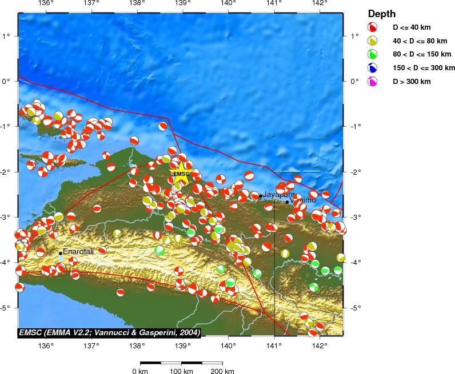Click the green beachball legend icon for 80–150 km
This screenshot has width=455, height=374.
pyautogui.click(x=372, y=54)
